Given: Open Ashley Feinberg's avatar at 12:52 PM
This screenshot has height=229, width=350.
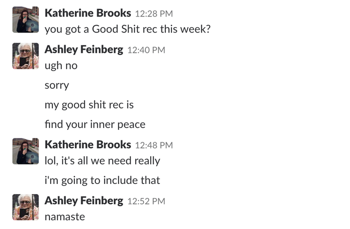Looking at the screenshot, I should click(x=25, y=207).
